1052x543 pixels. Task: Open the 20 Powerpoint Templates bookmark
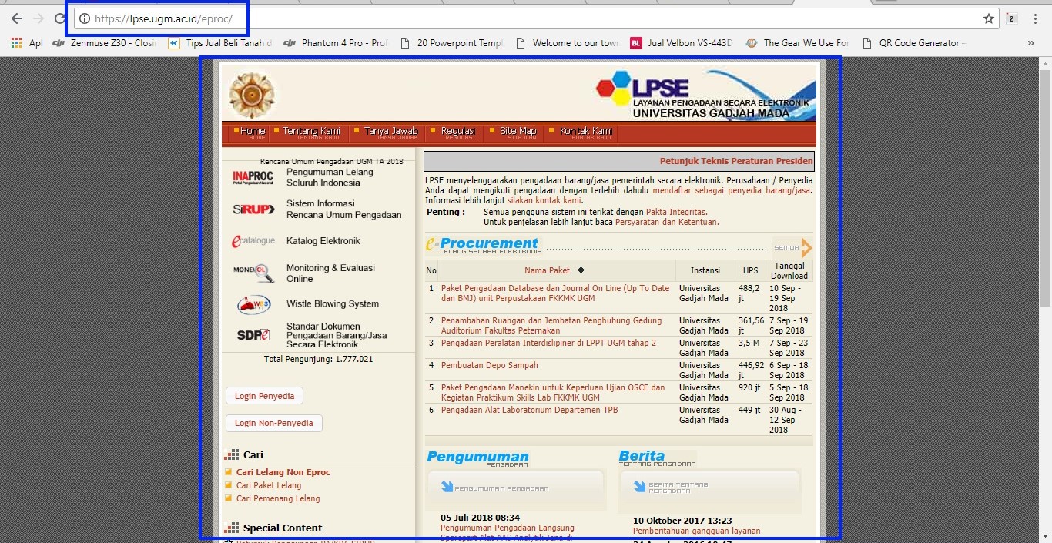pos(451,43)
